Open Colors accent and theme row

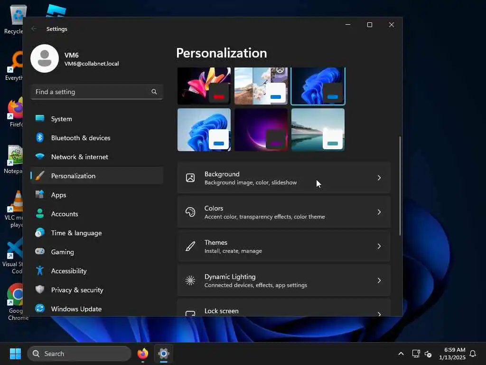click(x=284, y=212)
